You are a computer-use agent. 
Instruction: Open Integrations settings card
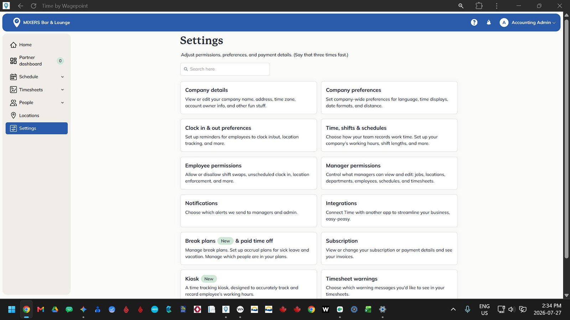click(x=389, y=211)
